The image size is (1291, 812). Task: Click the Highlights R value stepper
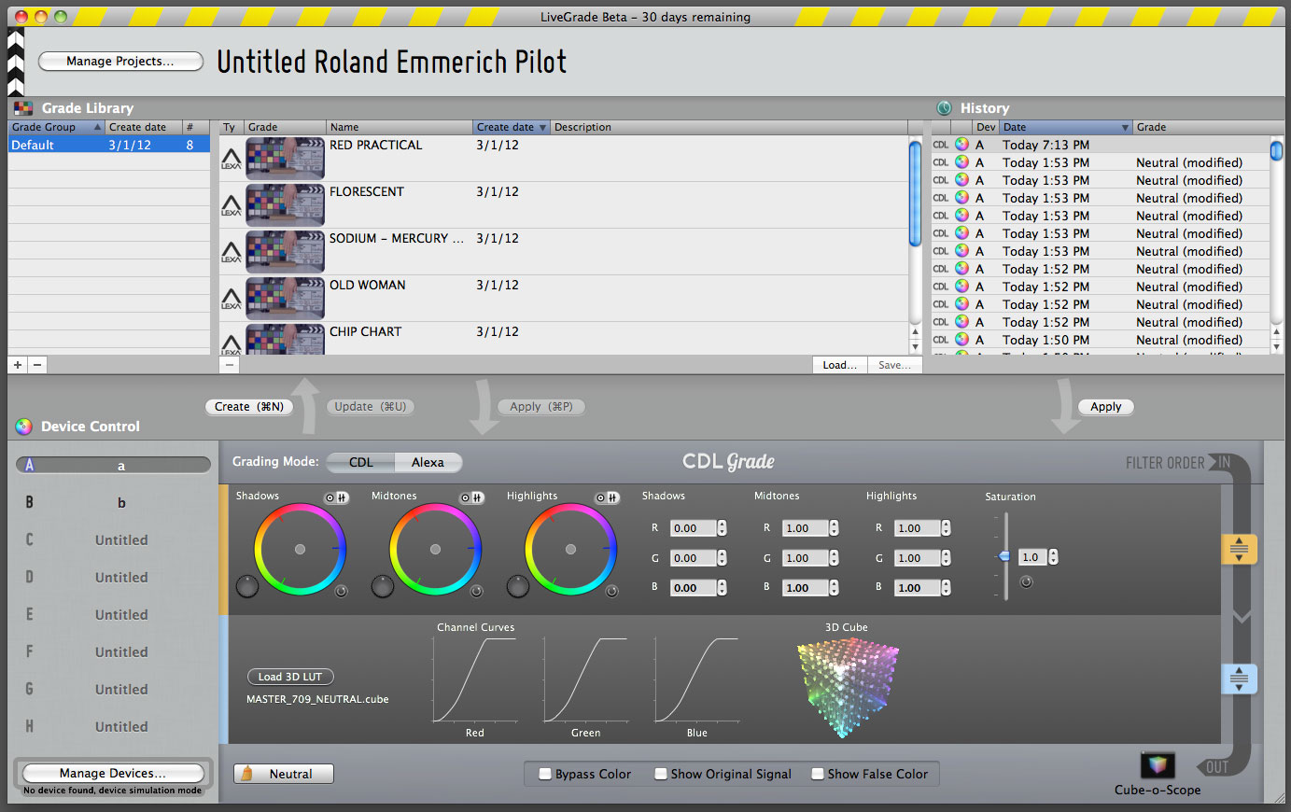coord(946,528)
